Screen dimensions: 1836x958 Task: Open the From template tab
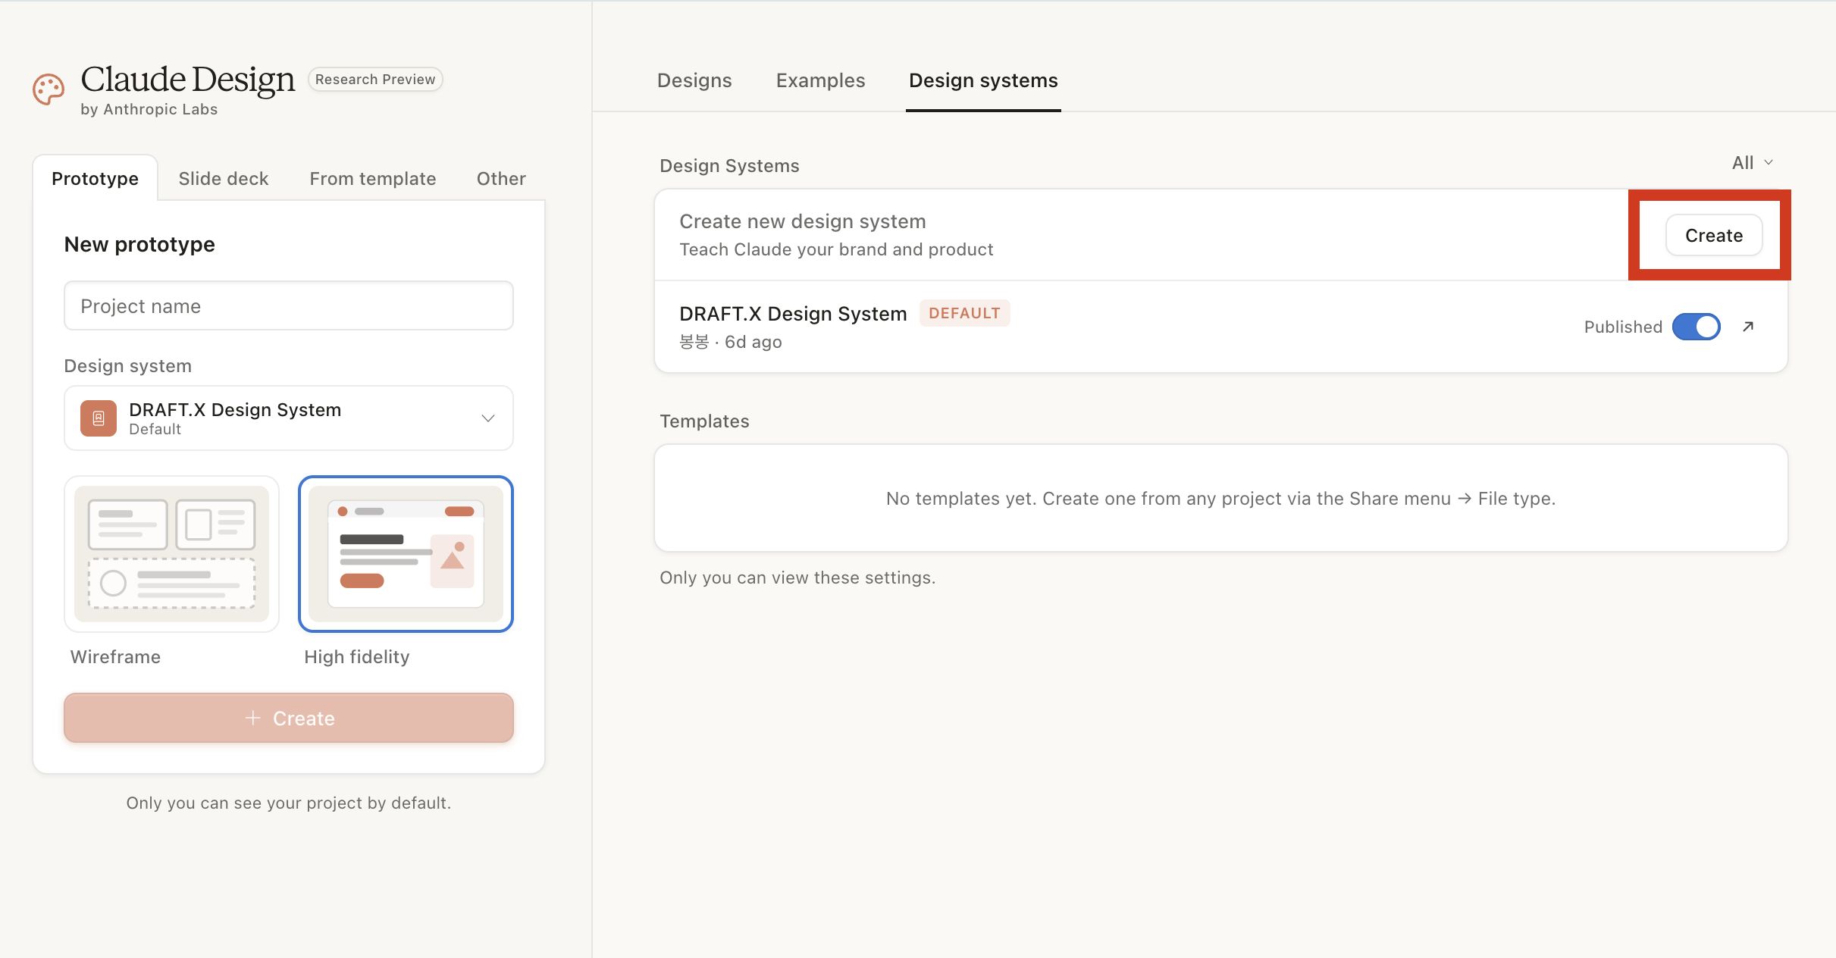click(x=373, y=178)
